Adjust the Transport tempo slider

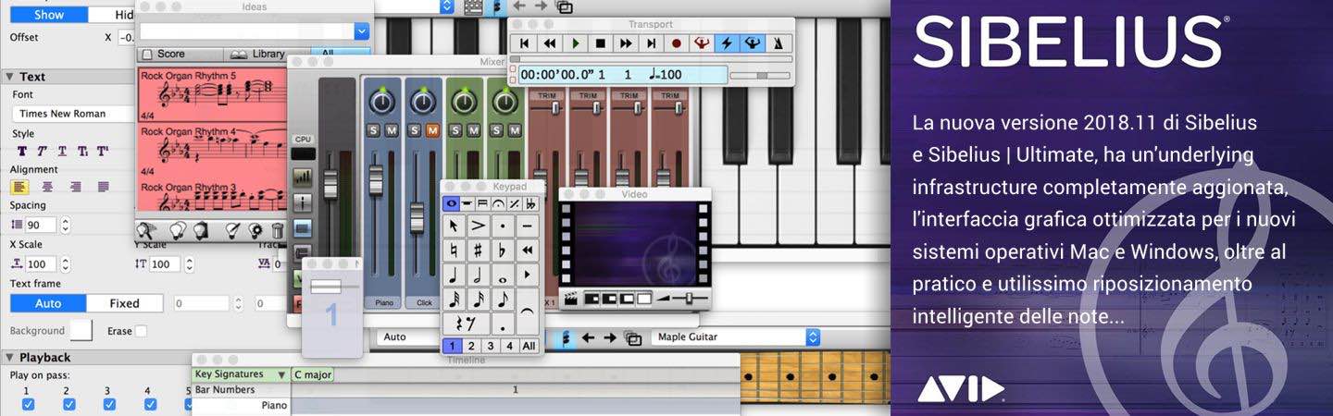point(761,75)
